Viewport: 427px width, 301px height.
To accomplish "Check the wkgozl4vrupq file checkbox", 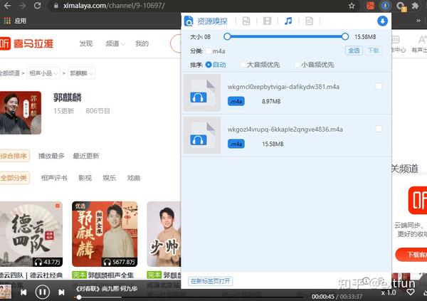I will click(379, 129).
